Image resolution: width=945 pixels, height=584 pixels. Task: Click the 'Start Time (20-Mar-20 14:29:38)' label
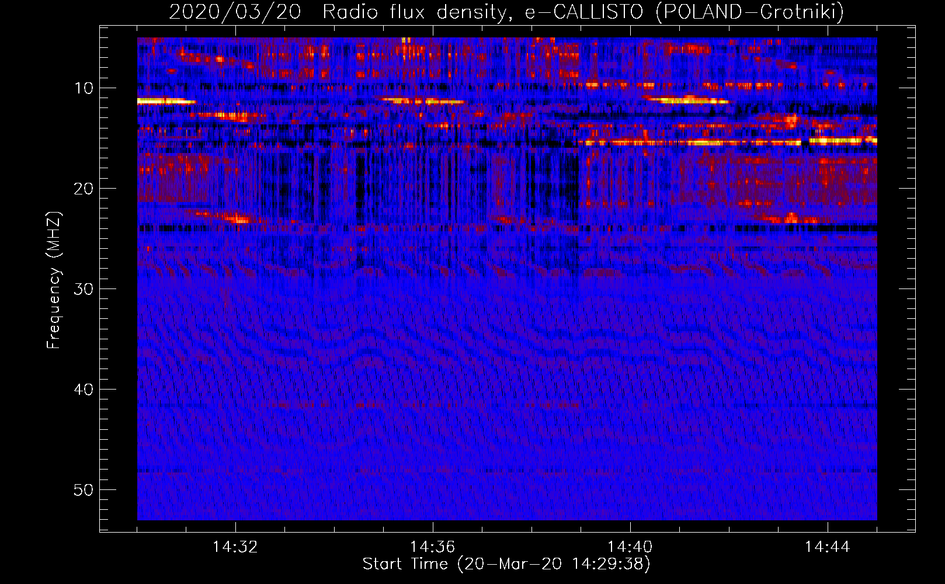pyautogui.click(x=506, y=564)
